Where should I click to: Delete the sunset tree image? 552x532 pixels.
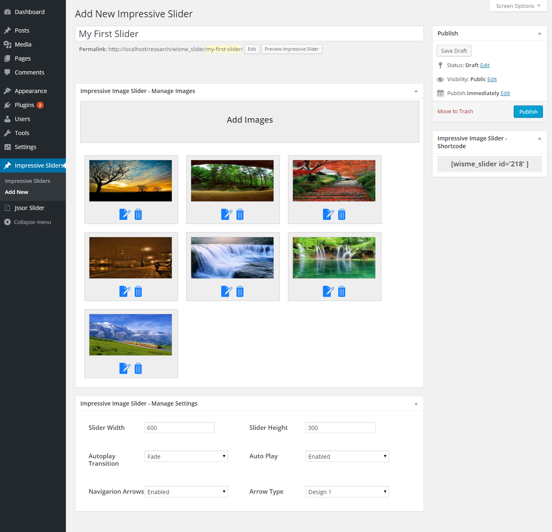pos(138,214)
